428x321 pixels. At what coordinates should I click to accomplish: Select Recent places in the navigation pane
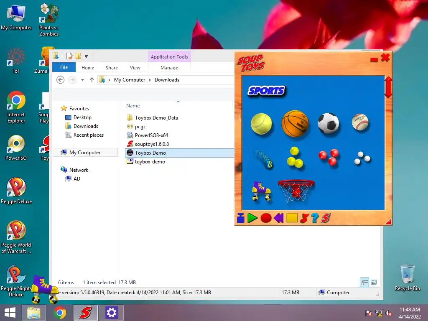[89, 135]
